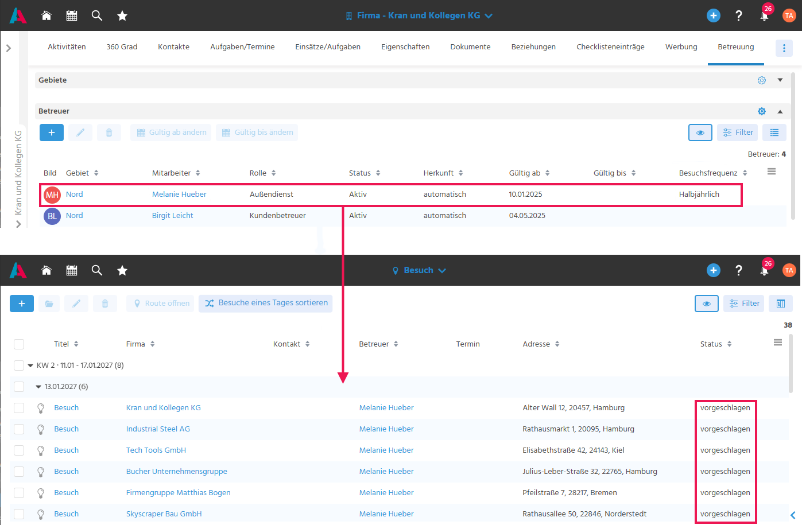Expand the Gebiete section arrow

[780, 80]
